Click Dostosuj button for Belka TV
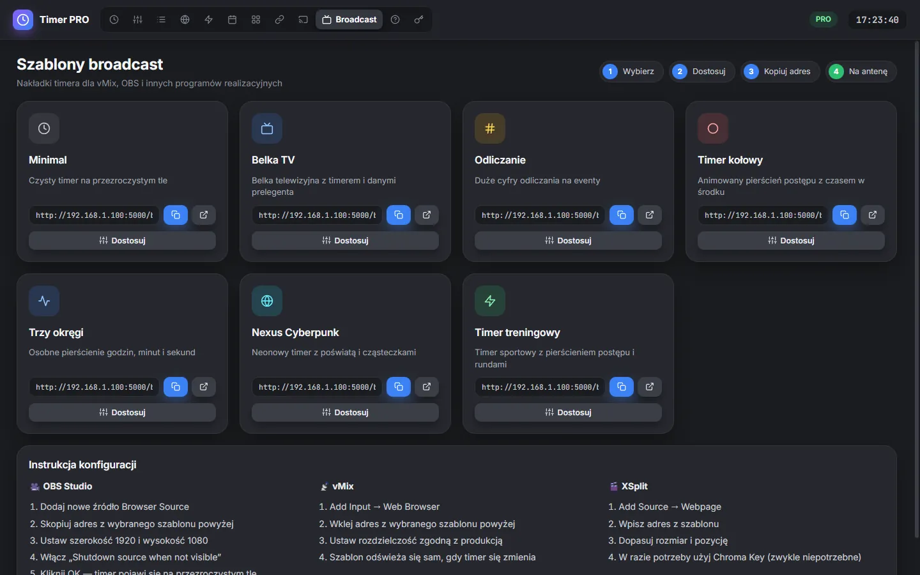920x575 pixels. click(x=345, y=241)
